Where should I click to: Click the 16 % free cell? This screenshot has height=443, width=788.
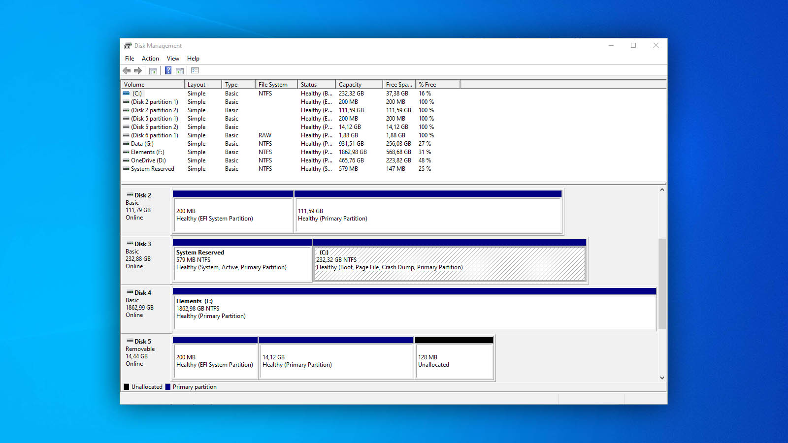pos(425,94)
